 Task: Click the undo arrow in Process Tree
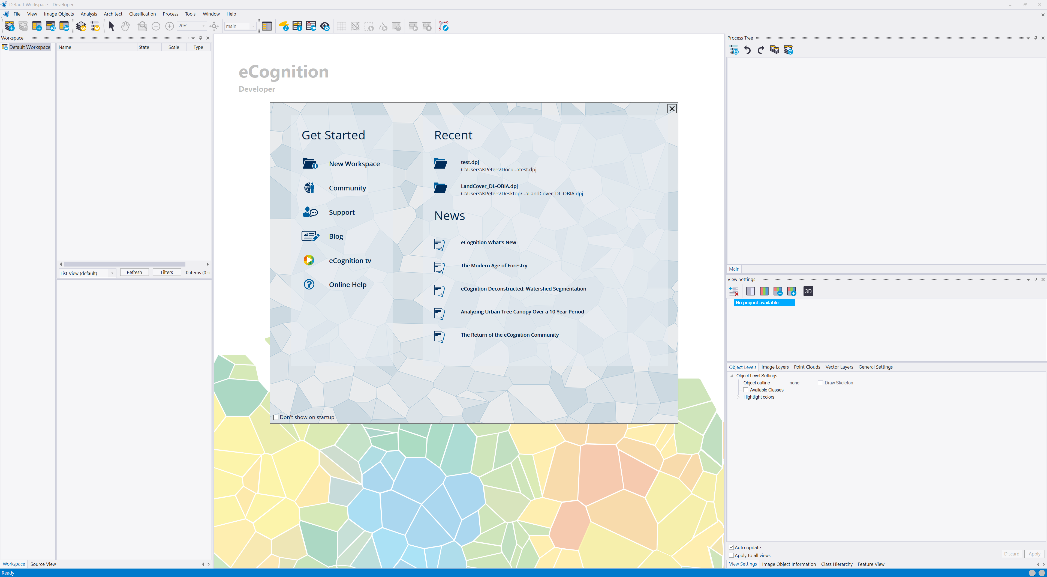click(747, 50)
